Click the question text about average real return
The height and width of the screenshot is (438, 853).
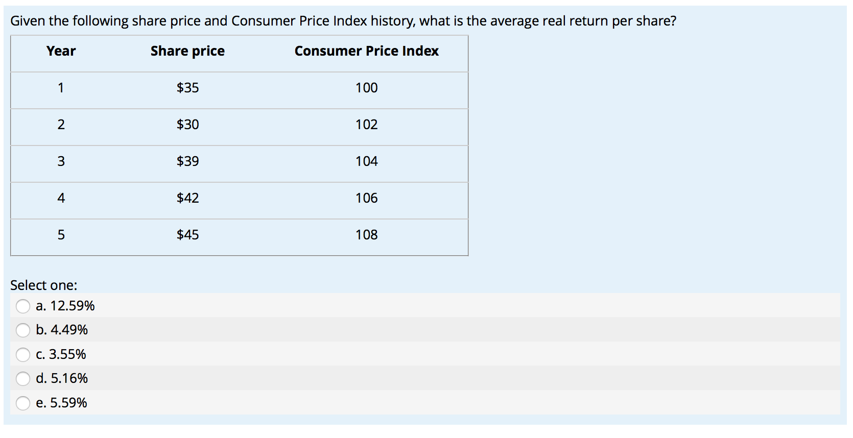point(343,21)
